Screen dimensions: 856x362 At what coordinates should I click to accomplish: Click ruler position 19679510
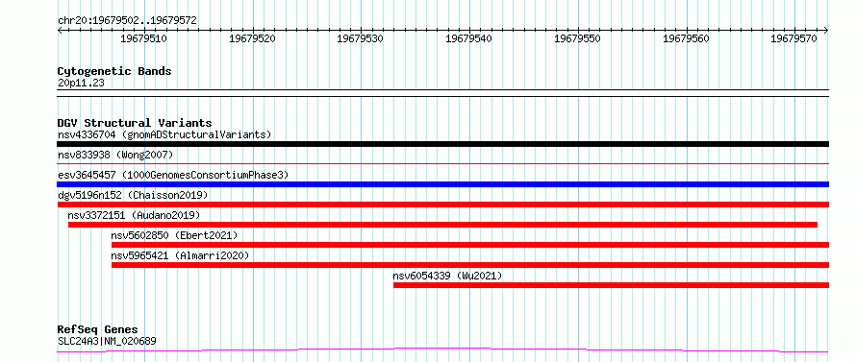point(143,38)
